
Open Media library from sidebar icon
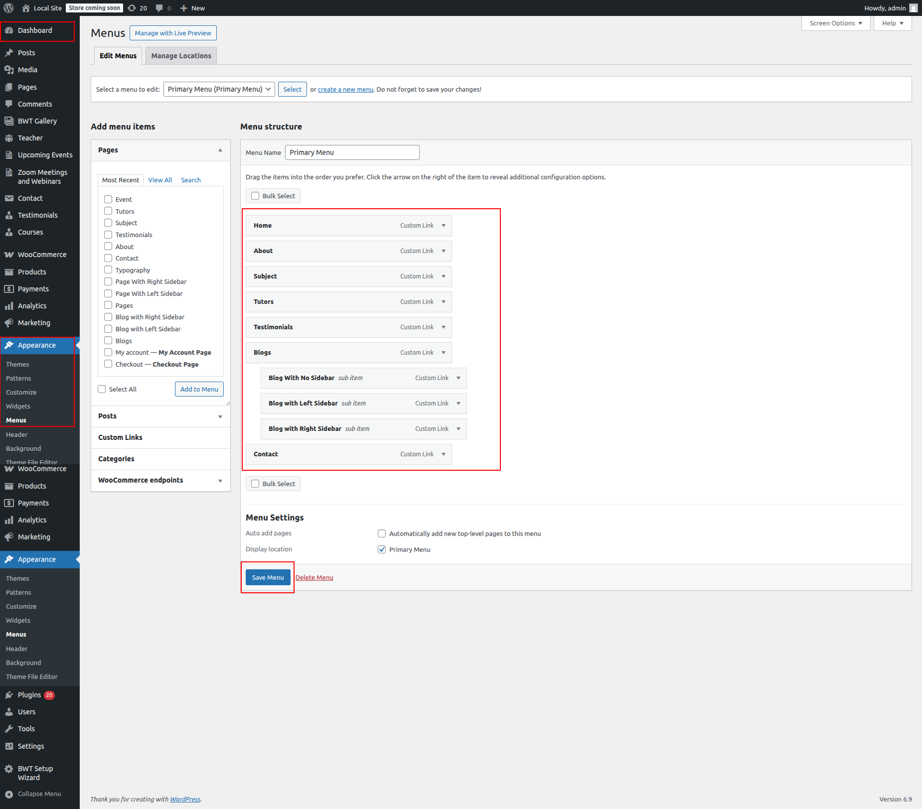(x=9, y=70)
